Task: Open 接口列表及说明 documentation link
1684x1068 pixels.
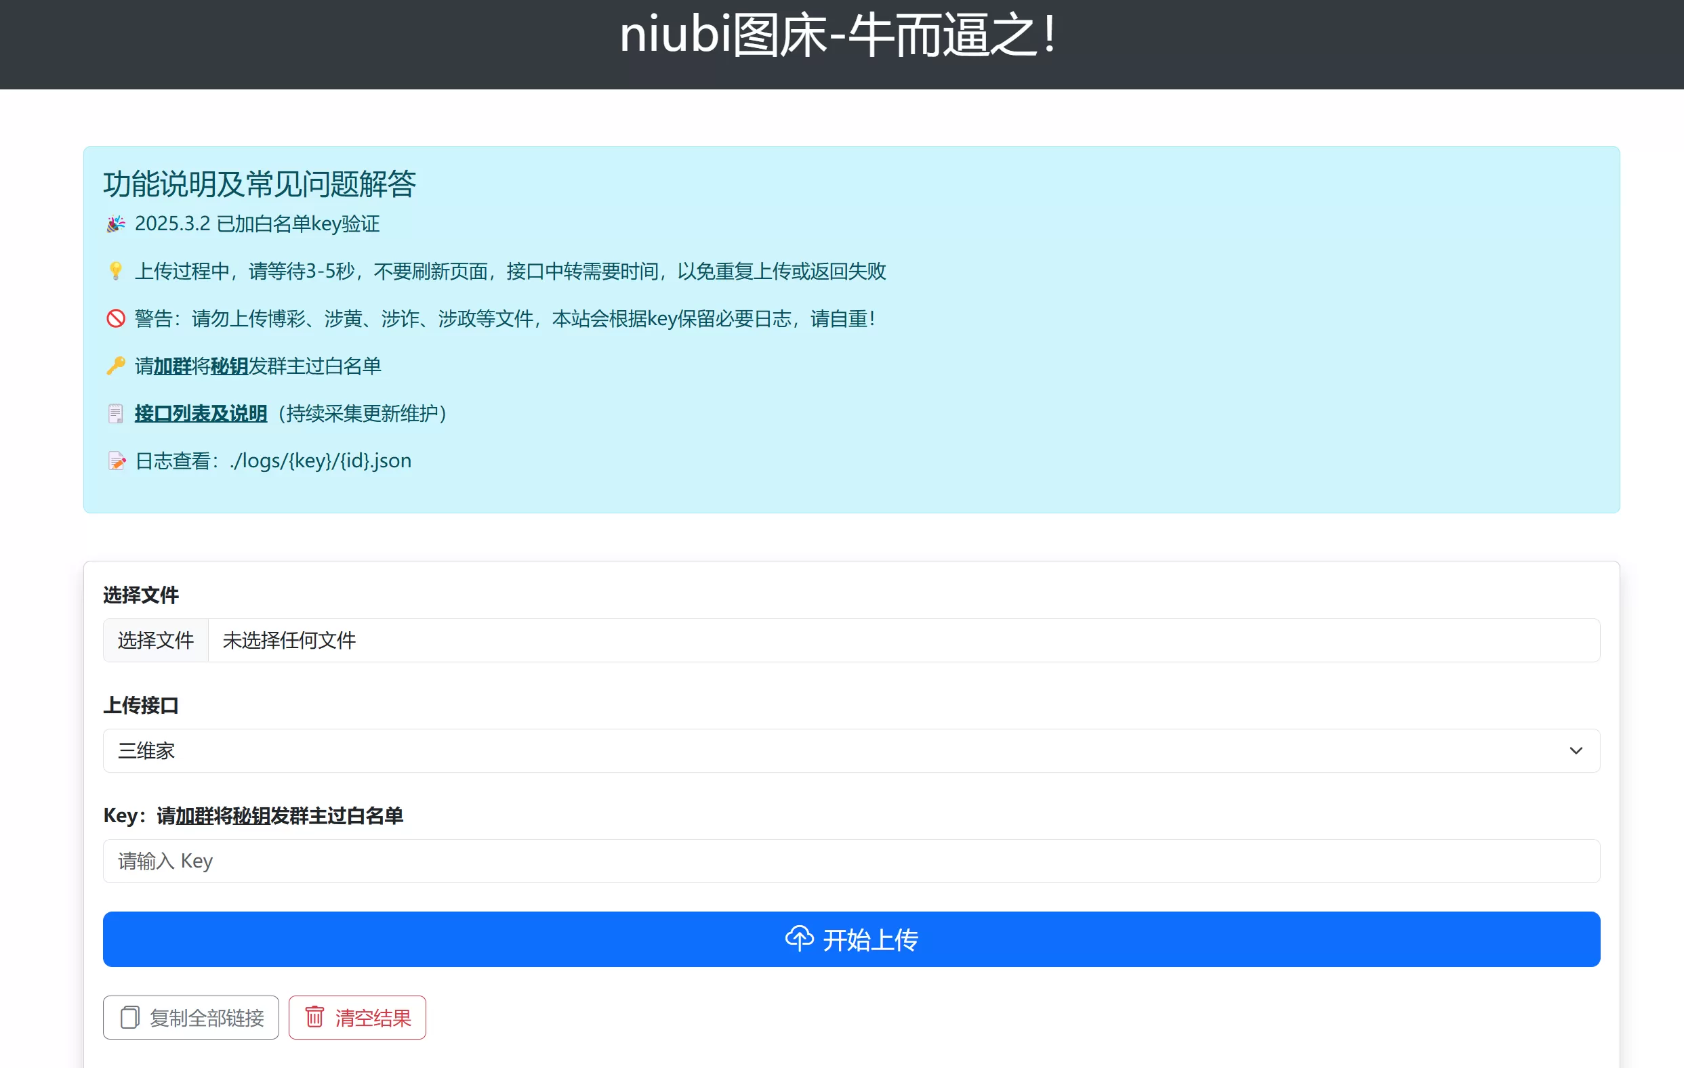Action: (x=200, y=413)
